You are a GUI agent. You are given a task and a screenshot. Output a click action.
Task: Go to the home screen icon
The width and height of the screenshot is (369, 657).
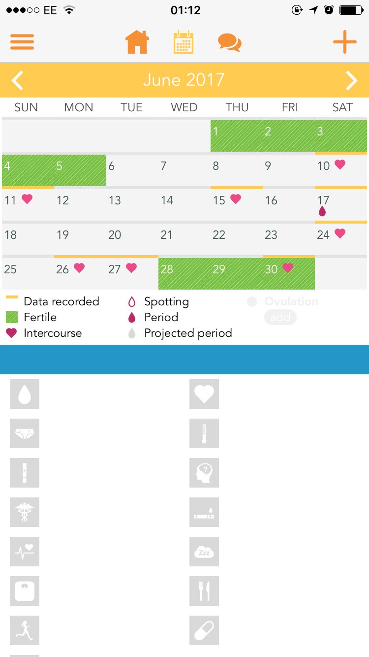137,42
